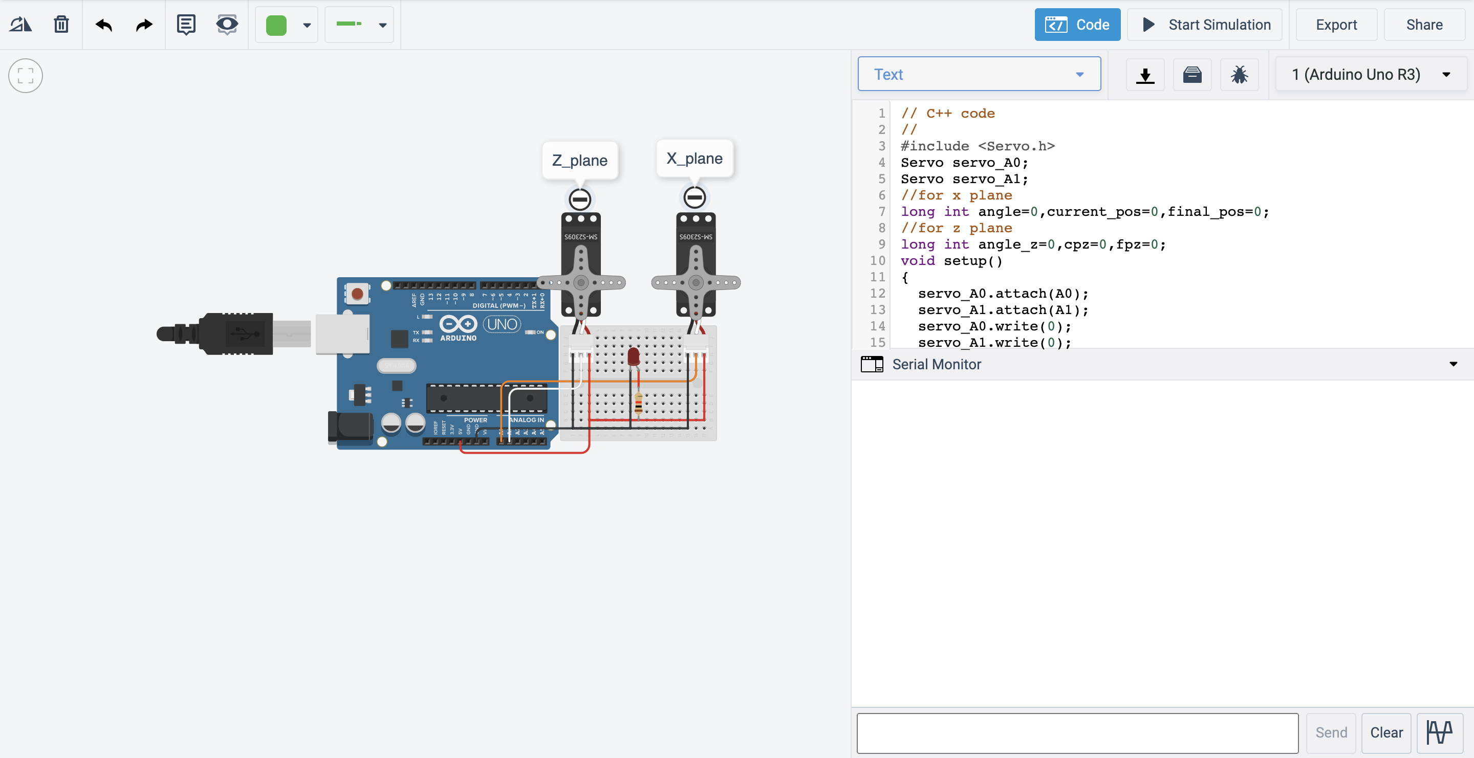
Task: Click the serial monitor input field
Action: (1077, 732)
